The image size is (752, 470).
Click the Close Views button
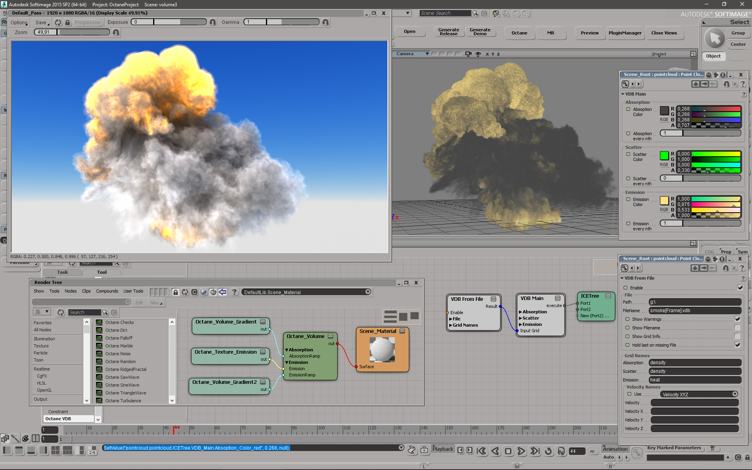click(664, 33)
